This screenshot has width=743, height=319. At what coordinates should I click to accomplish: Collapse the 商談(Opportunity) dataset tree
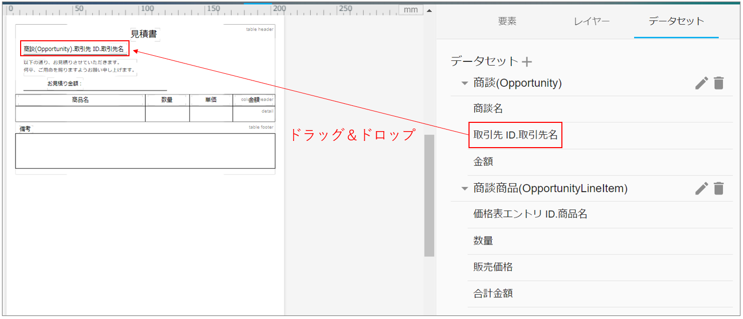pyautogui.click(x=464, y=83)
